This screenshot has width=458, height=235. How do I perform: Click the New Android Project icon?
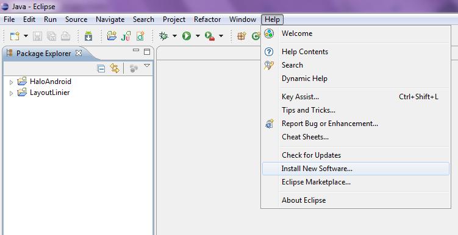click(x=112, y=36)
